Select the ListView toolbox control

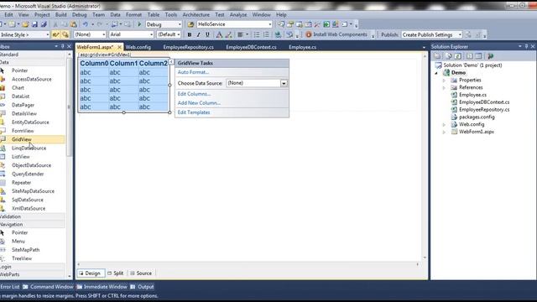point(20,157)
